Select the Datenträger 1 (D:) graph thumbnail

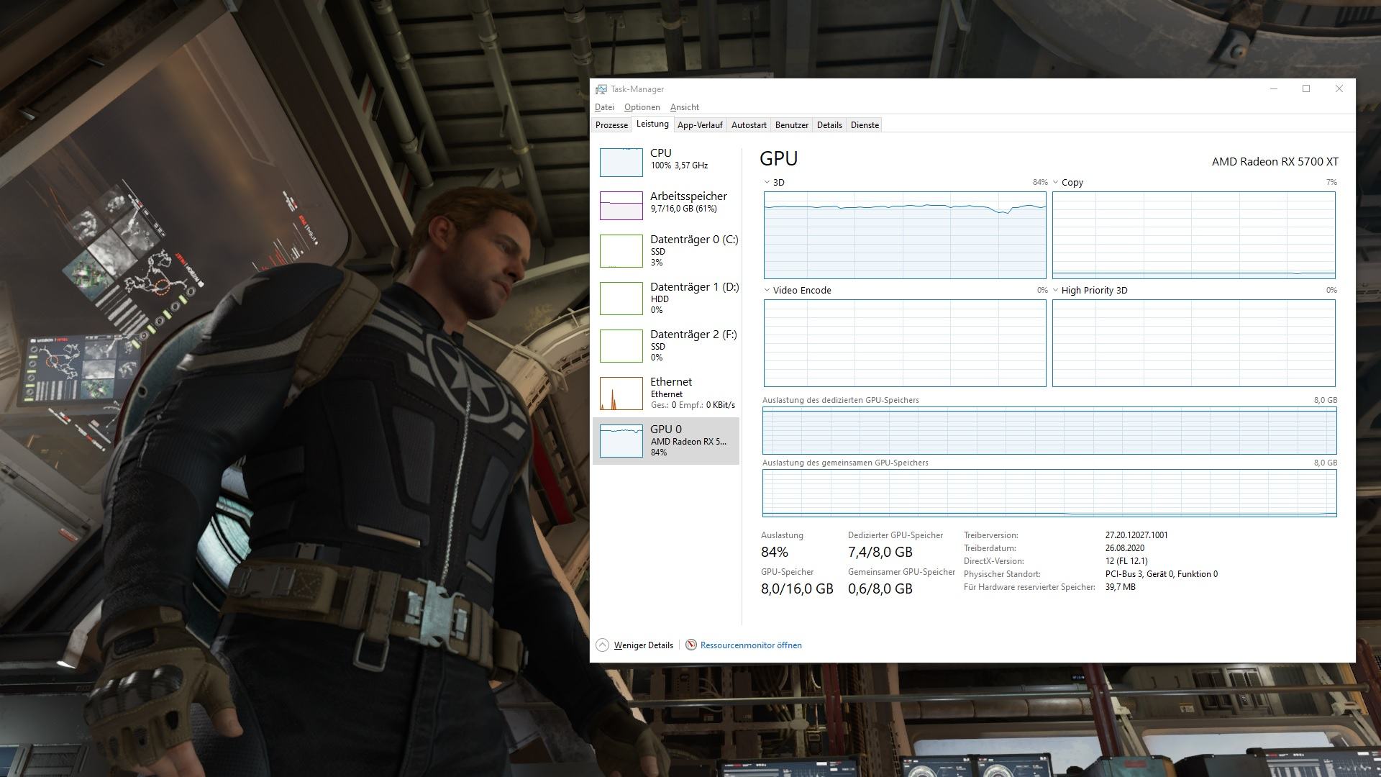pos(621,299)
